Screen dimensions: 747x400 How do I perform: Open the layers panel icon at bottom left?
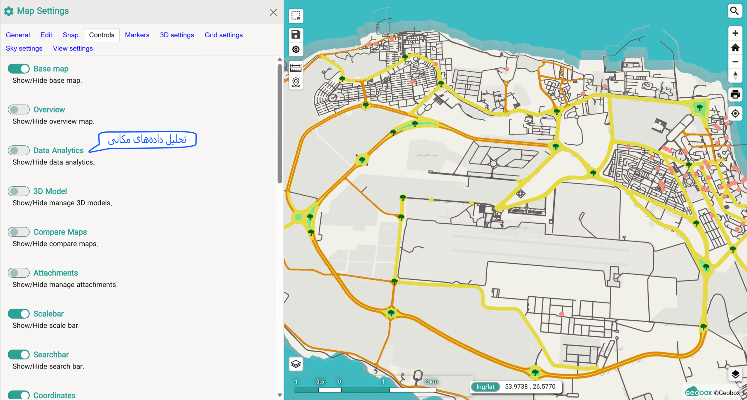pyautogui.click(x=296, y=364)
